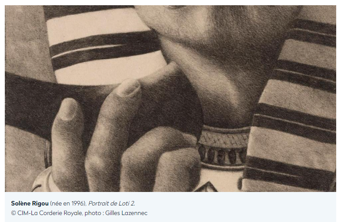Click the CIM-La Corderie Royale credit
The width and height of the screenshot is (341, 222).
[50, 213]
